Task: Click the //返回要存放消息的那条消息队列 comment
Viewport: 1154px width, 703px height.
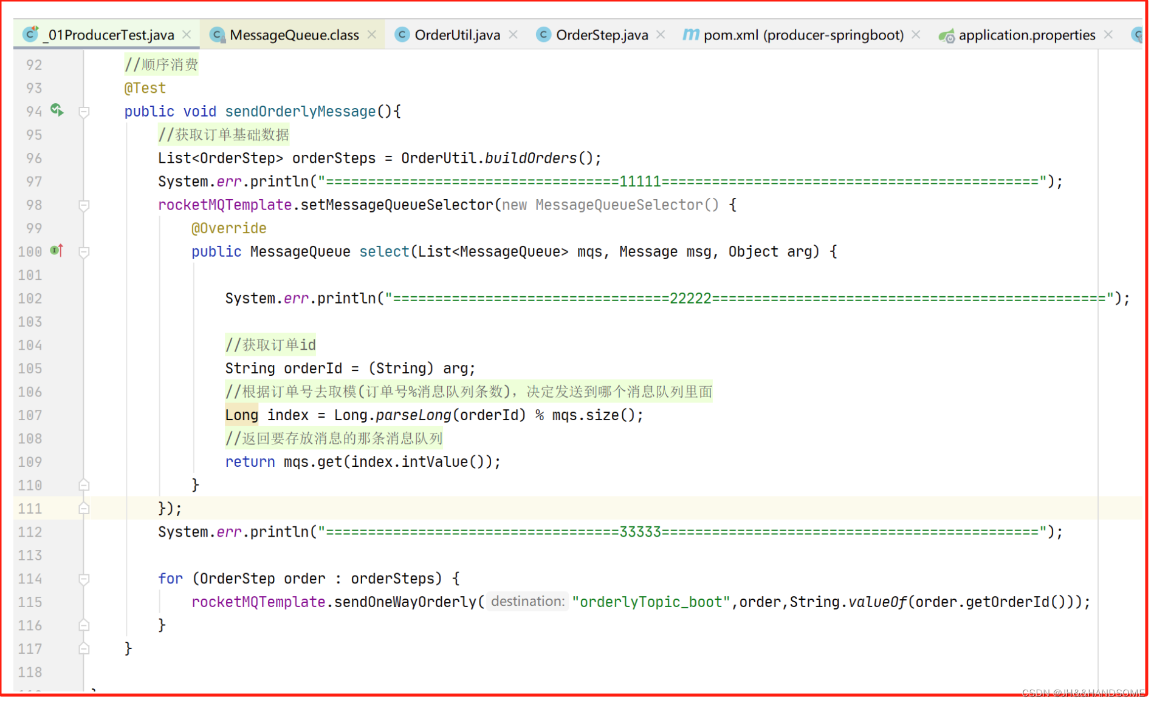Action: pyautogui.click(x=334, y=438)
